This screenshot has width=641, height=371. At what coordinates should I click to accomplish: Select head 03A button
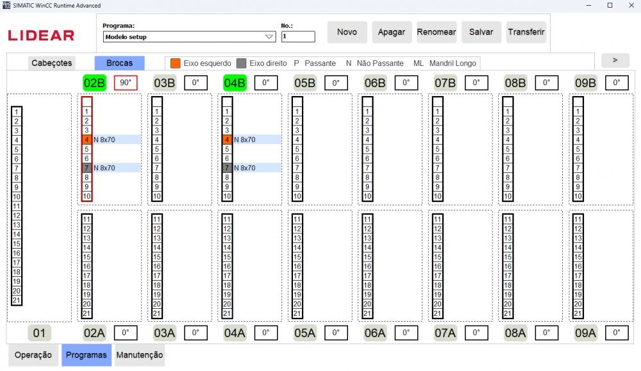click(x=164, y=333)
